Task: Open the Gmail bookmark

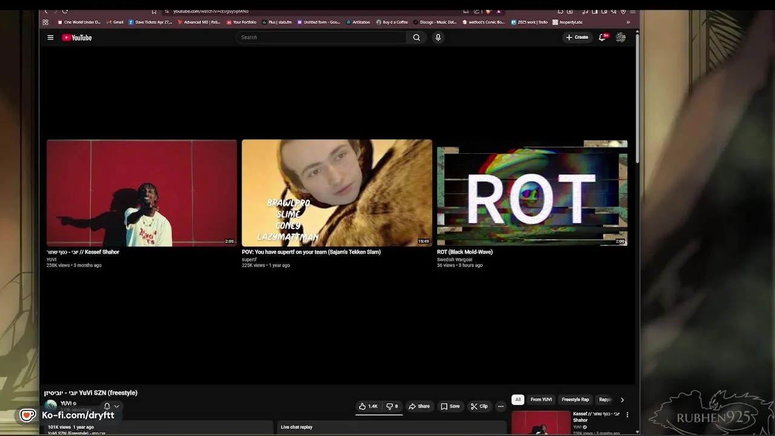Action: point(115,22)
